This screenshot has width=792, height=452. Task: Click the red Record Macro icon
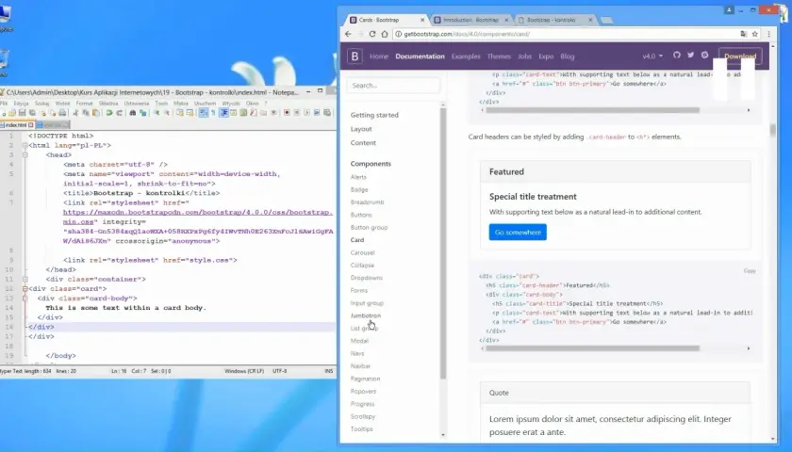(287, 113)
